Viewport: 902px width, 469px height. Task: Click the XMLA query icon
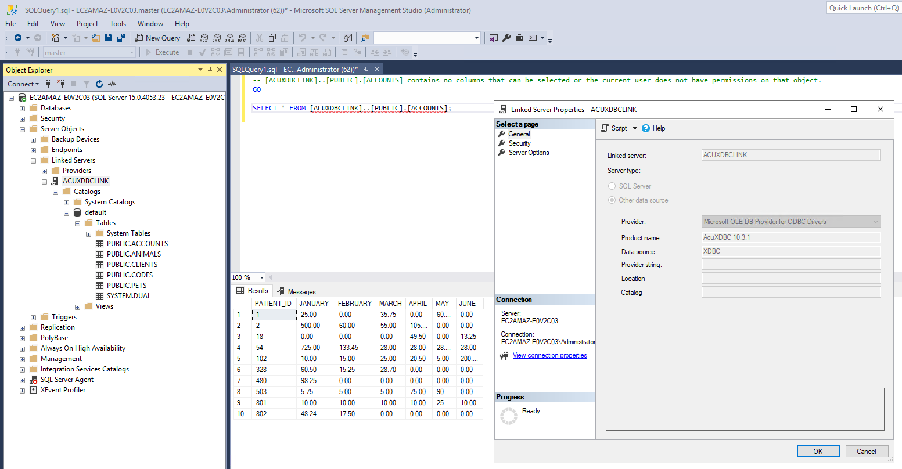pyautogui.click(x=229, y=38)
